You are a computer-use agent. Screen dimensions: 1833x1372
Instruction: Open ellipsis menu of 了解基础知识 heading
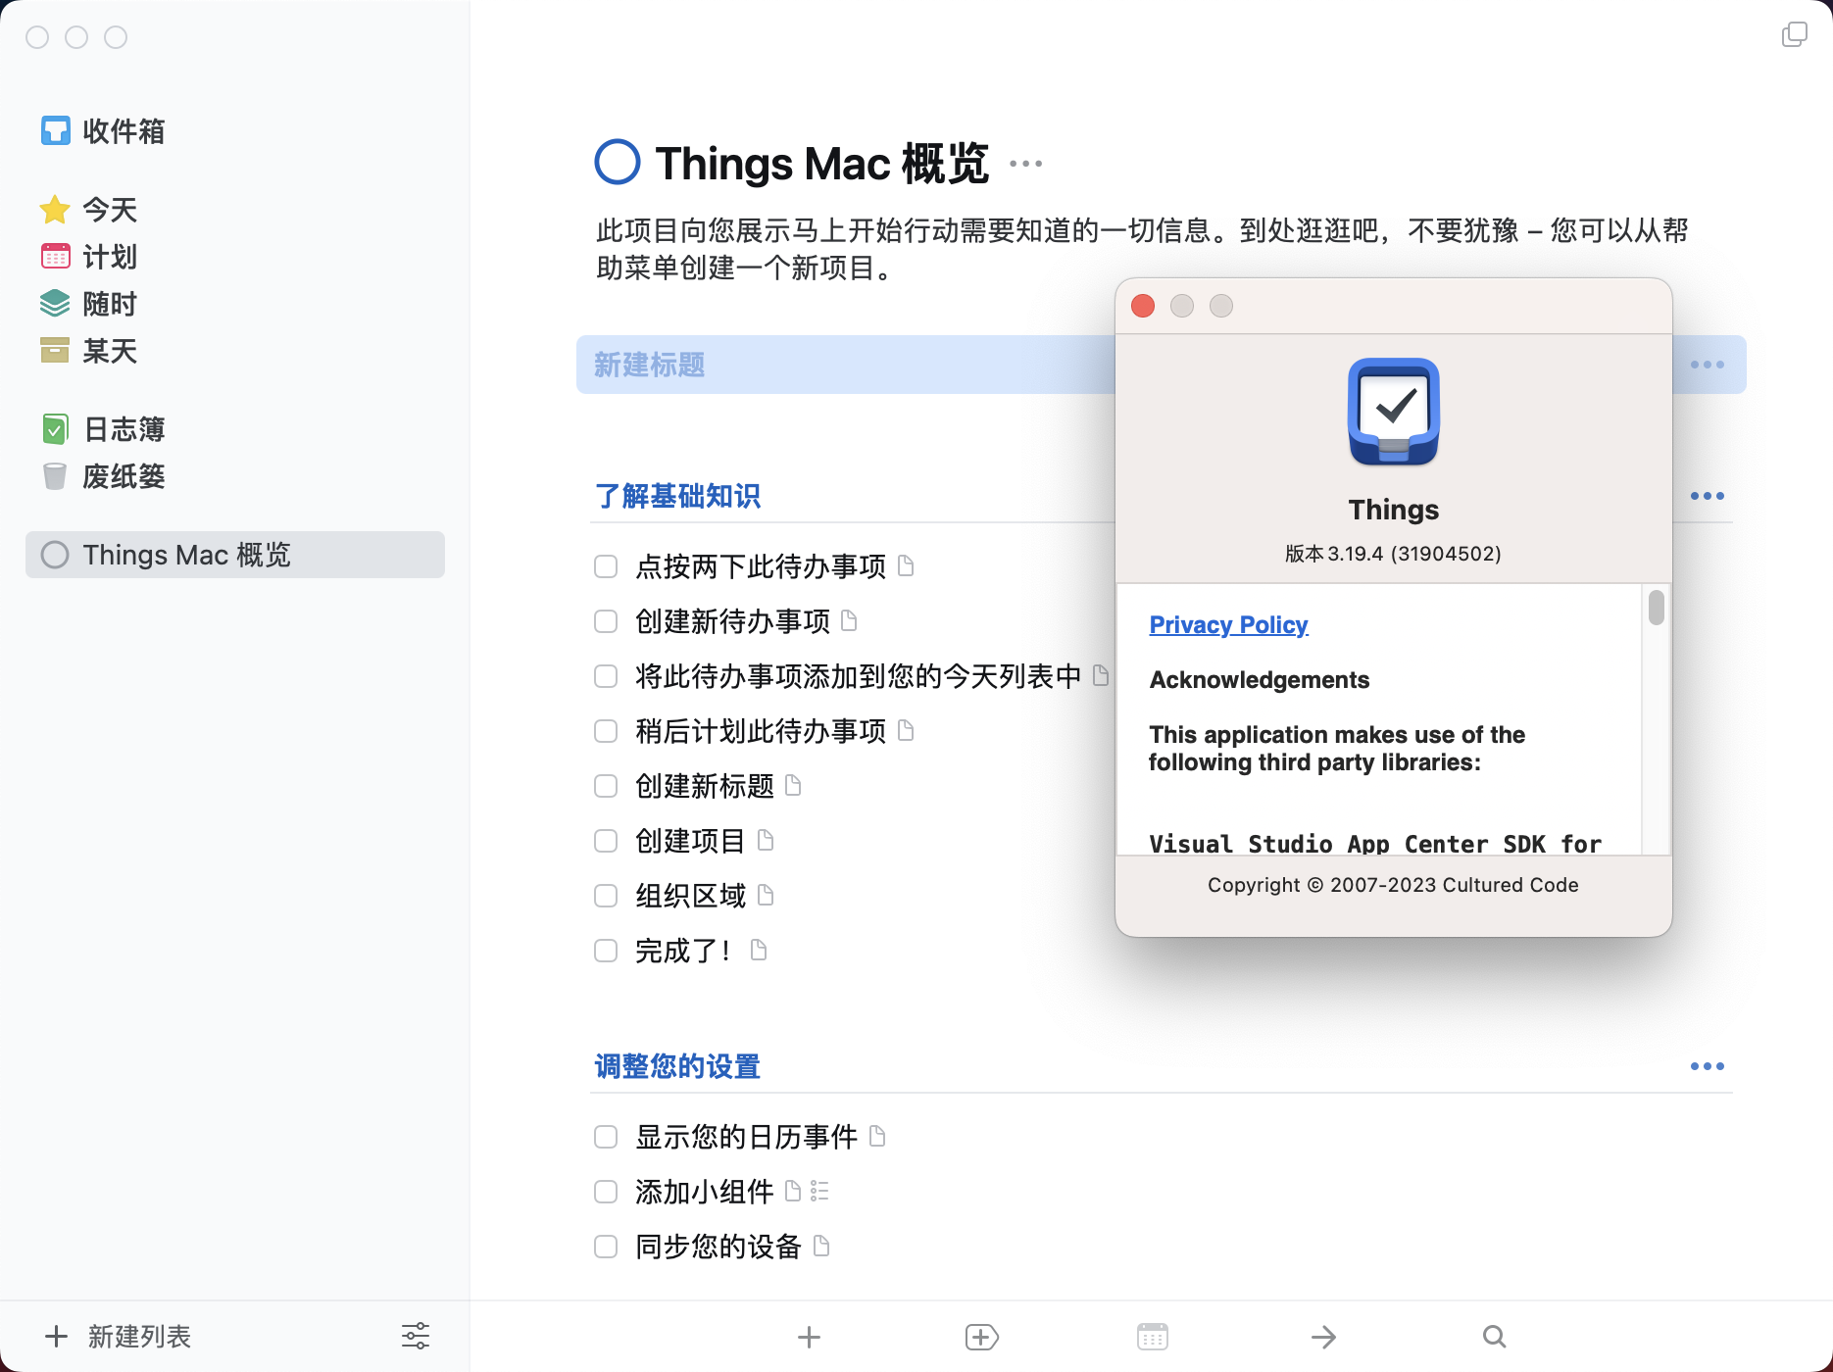pos(1708,496)
